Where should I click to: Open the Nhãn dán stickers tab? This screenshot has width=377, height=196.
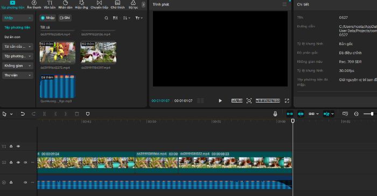pyautogui.click(x=65, y=5)
